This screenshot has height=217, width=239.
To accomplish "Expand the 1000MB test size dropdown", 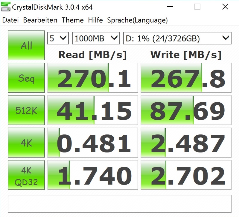I will pos(96,38).
